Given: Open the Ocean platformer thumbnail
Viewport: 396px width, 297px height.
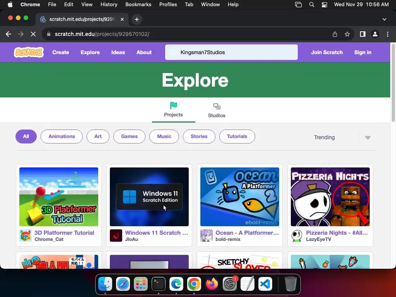Looking at the screenshot, I should click(x=240, y=197).
